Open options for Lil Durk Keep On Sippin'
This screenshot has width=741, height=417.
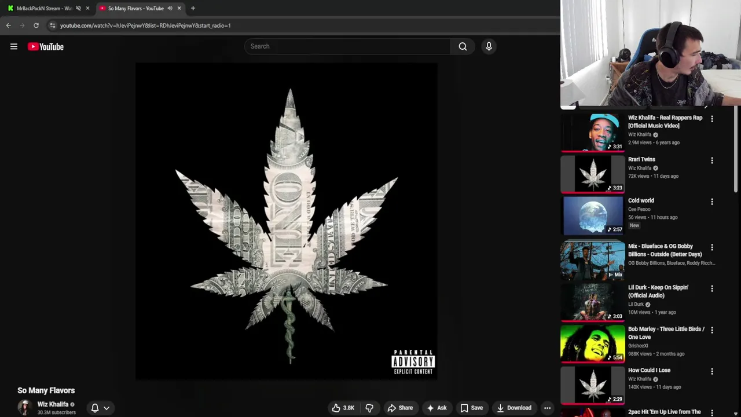click(x=712, y=288)
